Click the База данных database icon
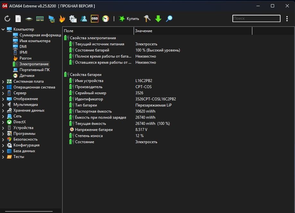 (x=9, y=151)
